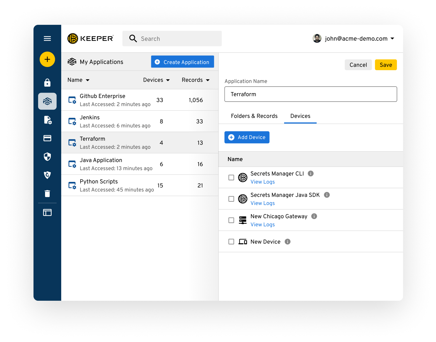The image size is (436, 342).
Task: Click the New Device devices icon
Action: click(x=243, y=242)
